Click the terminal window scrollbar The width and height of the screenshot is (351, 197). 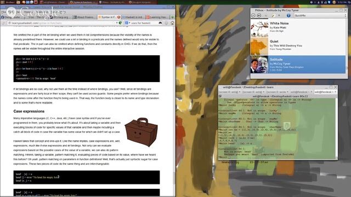(x=336, y=129)
